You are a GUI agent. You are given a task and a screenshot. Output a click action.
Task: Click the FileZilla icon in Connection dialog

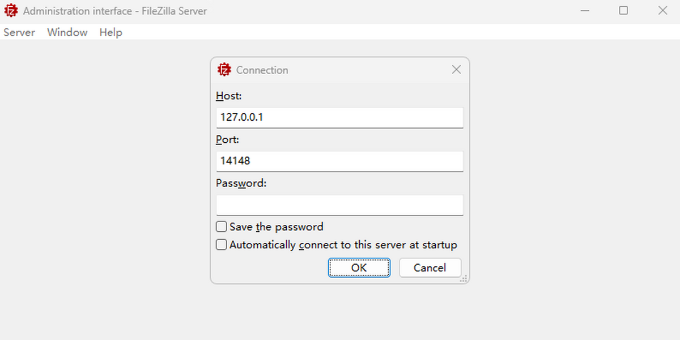pos(224,70)
